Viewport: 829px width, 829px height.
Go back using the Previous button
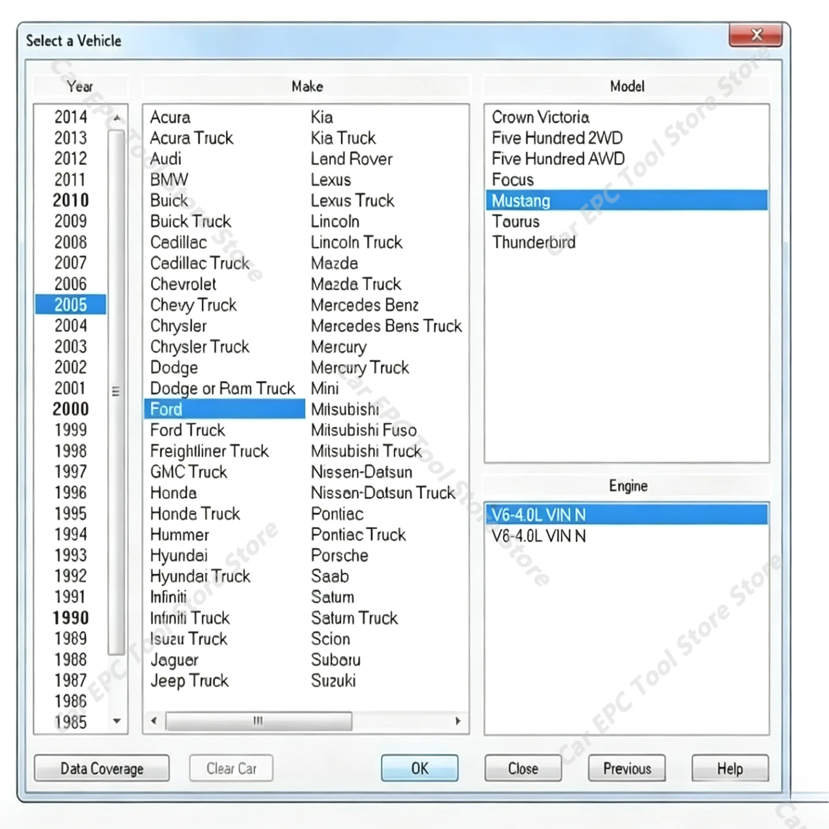point(627,768)
